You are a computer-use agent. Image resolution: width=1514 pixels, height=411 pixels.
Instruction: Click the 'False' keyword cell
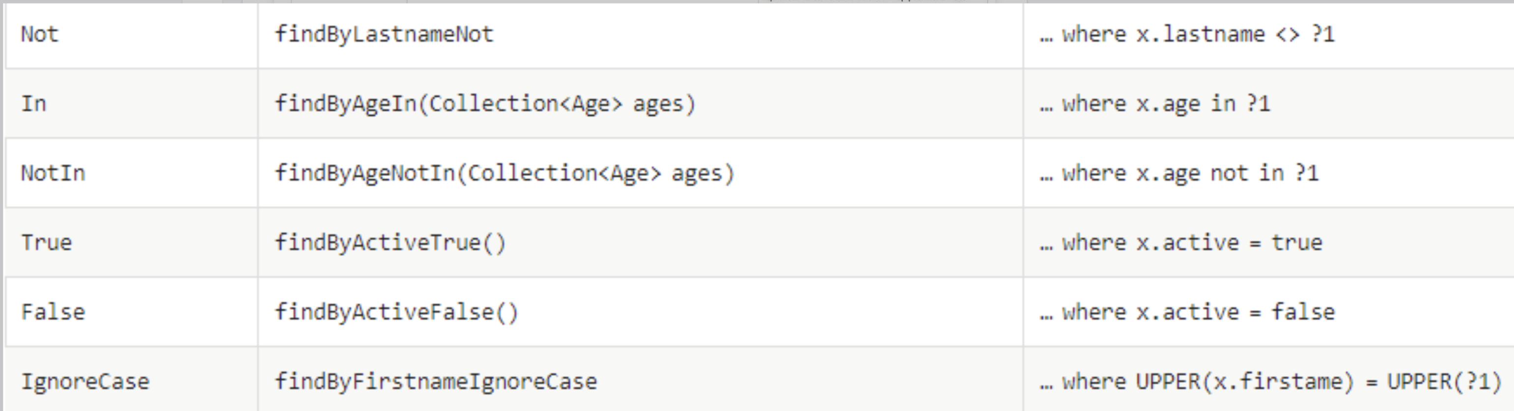pos(53,312)
